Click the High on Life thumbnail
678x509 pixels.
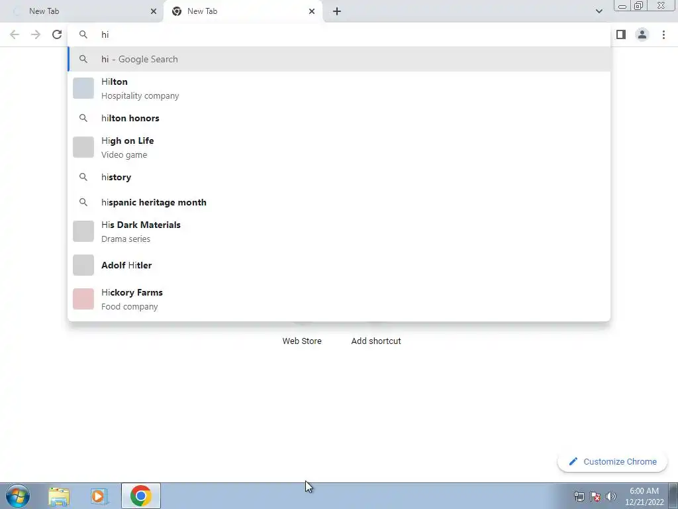click(83, 147)
